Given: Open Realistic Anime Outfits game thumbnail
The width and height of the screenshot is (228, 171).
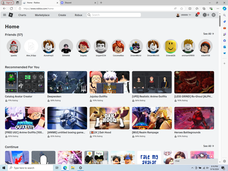Looking at the screenshot, I should 152,82.
